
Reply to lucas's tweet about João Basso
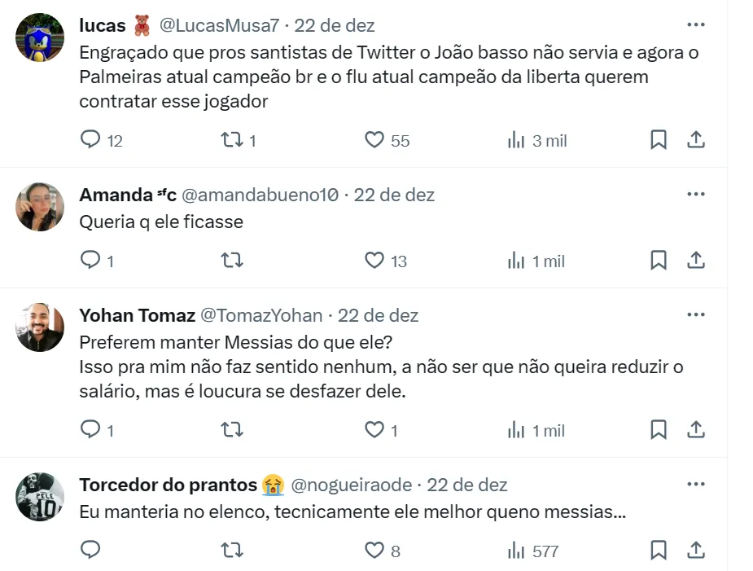click(90, 140)
